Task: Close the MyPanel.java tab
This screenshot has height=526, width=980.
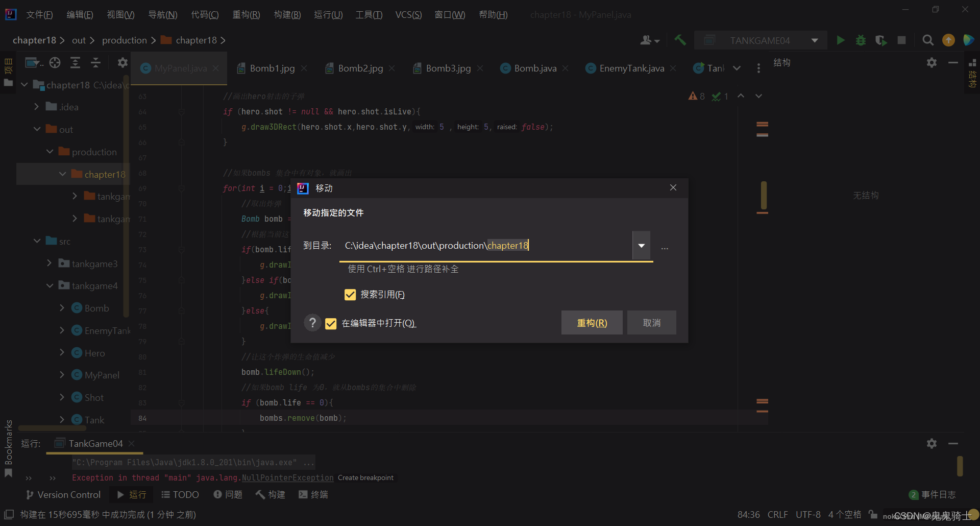Action: pos(216,68)
